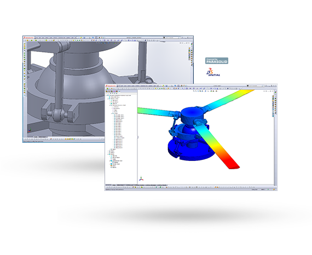Open the SolidWorks logo menu in back window
This screenshot has height=255, width=312.
click(x=29, y=37)
